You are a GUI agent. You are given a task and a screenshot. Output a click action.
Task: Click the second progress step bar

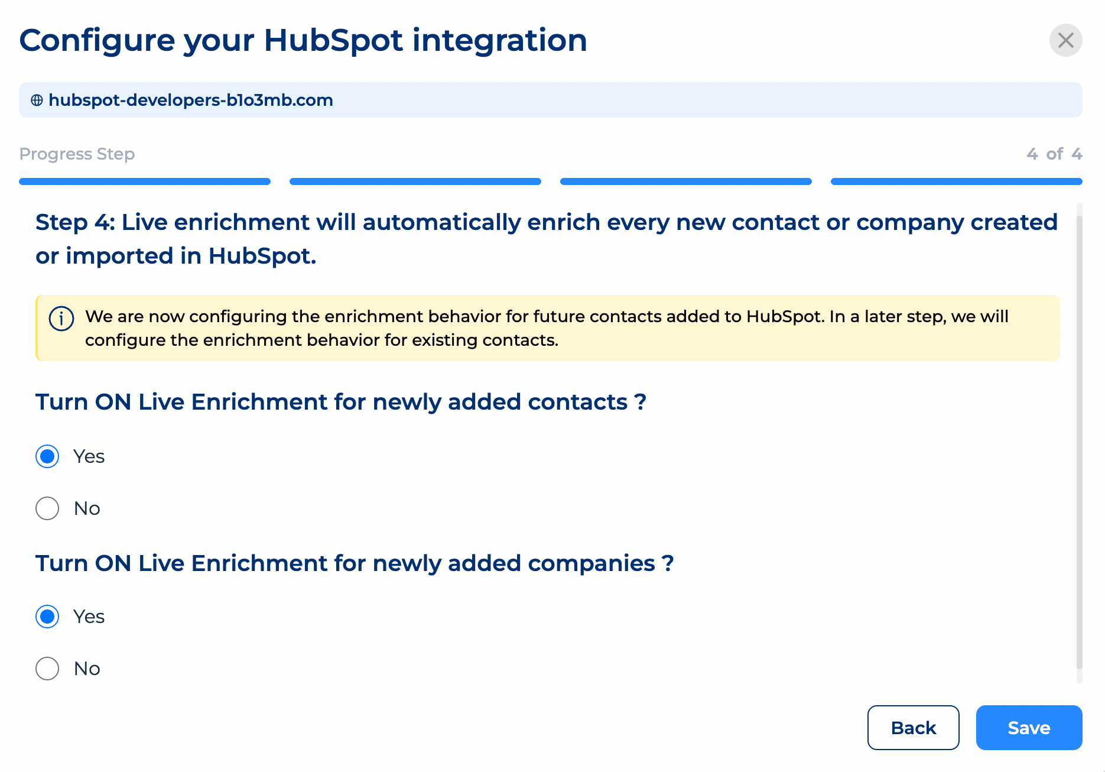pos(415,181)
